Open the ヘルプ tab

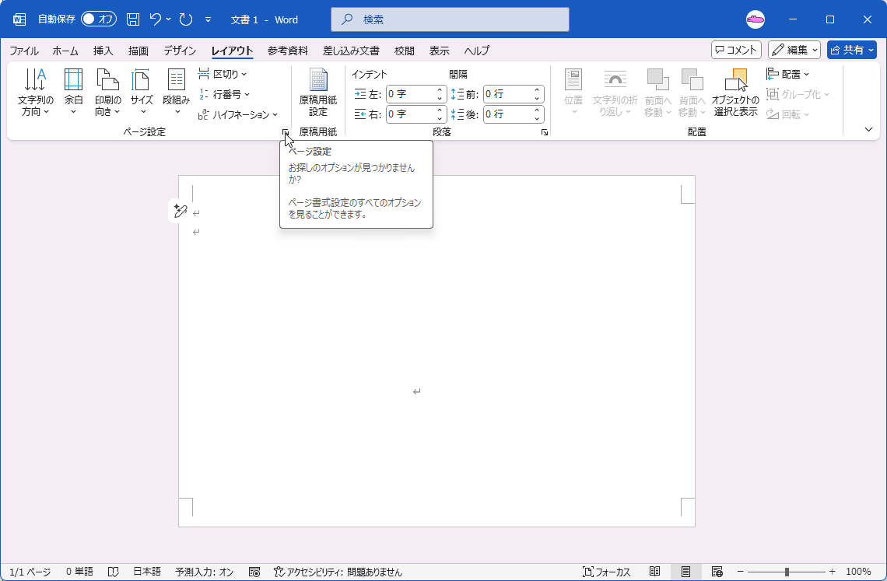tap(477, 51)
